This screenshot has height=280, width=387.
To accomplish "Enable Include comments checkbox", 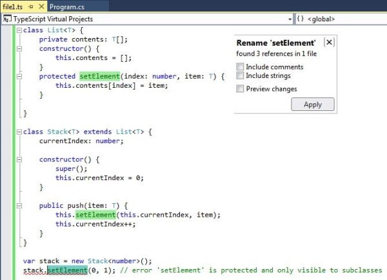I will pyautogui.click(x=240, y=66).
